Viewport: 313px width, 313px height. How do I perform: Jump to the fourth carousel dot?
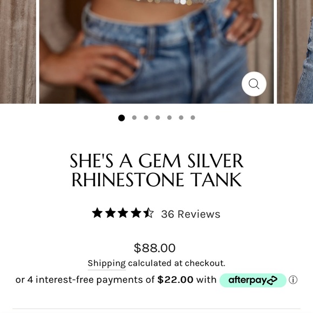(x=158, y=118)
